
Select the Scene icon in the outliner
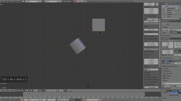coord(164,6)
